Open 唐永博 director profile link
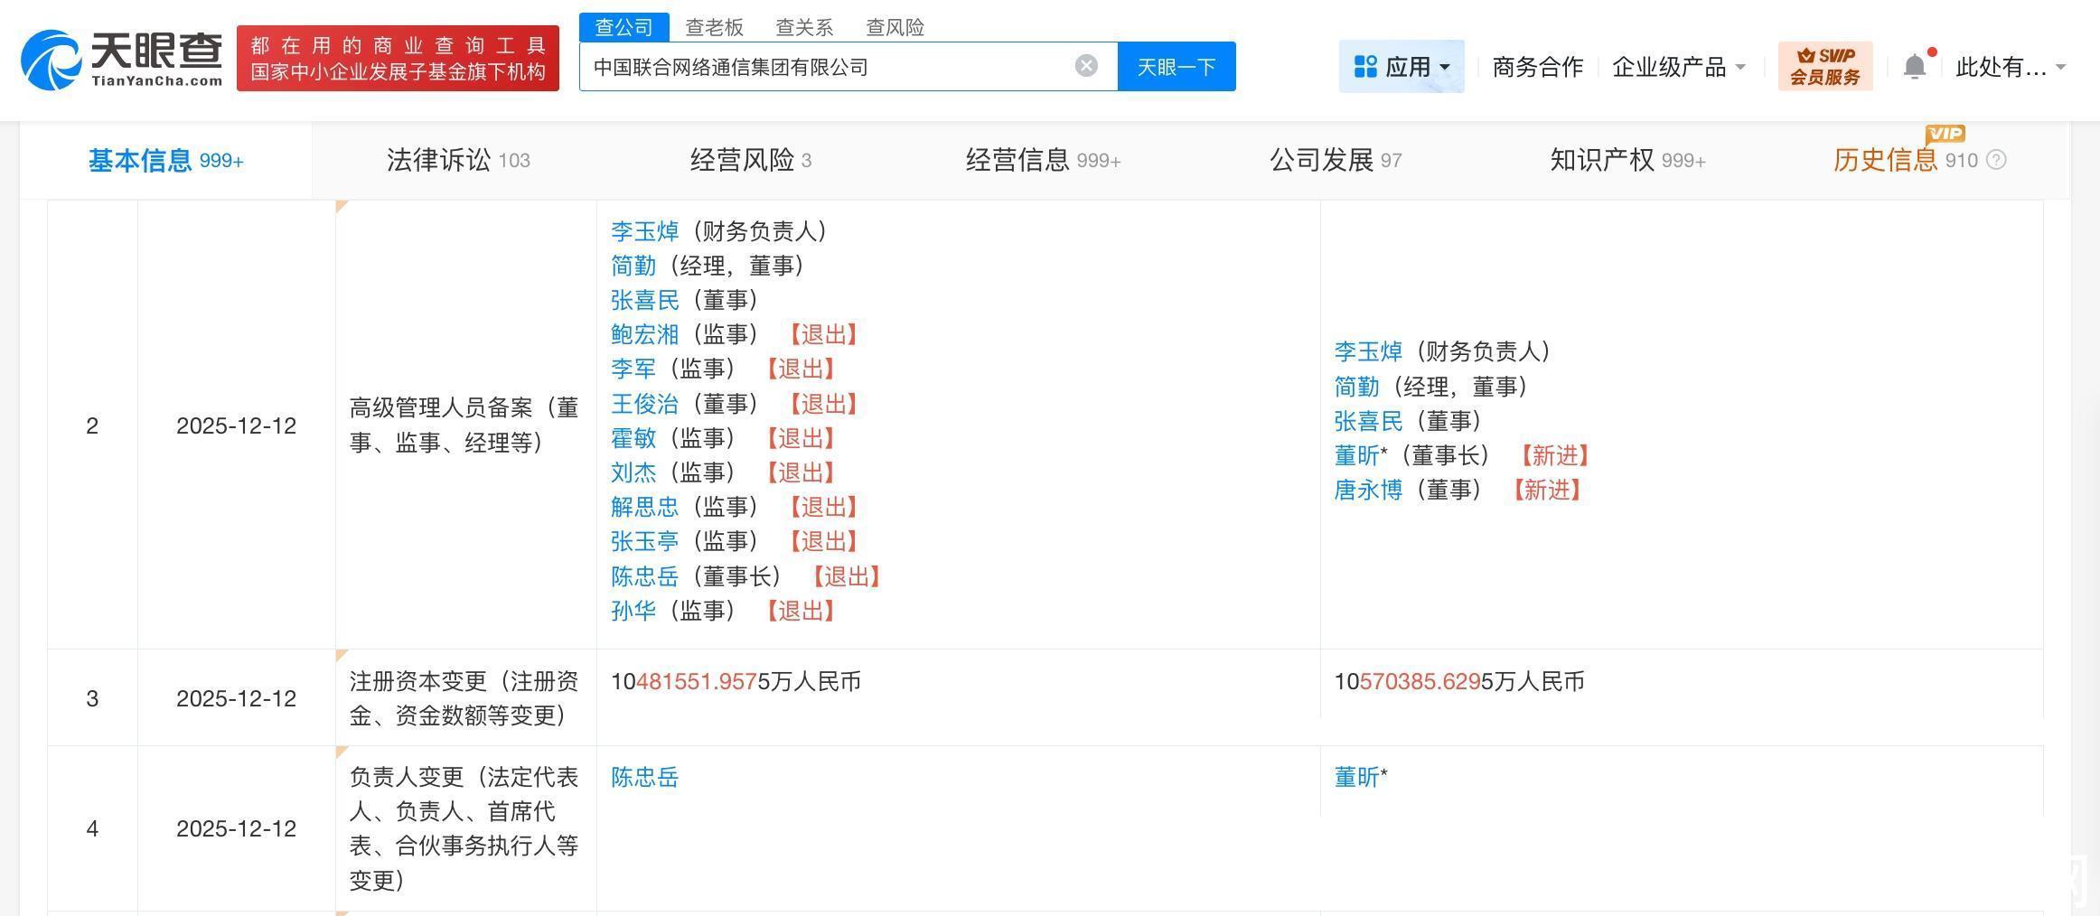Screen dimensions: 2100x916 (1368, 490)
